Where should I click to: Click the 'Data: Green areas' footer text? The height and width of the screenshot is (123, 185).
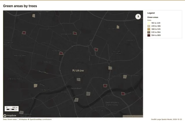(x=10, y=119)
